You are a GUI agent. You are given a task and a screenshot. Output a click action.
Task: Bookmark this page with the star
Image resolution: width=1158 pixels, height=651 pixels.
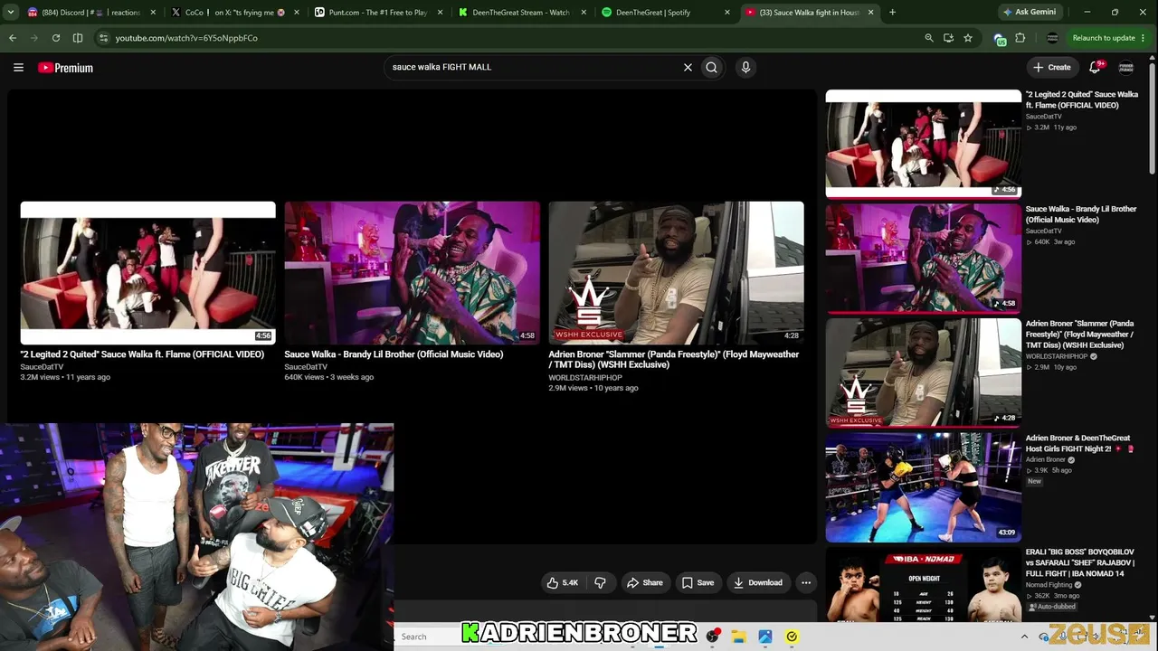[968, 38]
